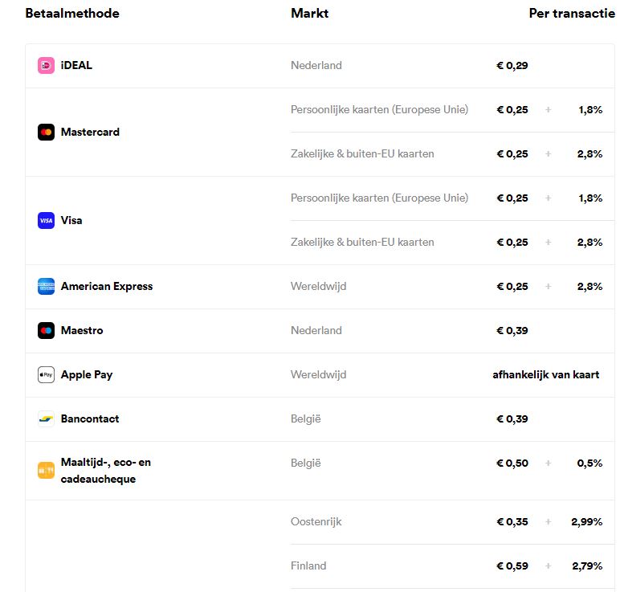Click the iDEAL payment method label
This screenshot has height=592, width=620.
click(76, 65)
